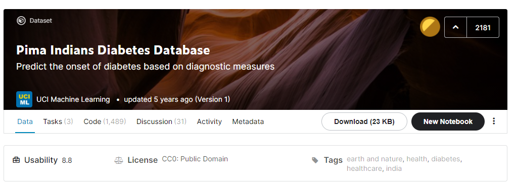Click the Download (23 KB) button
The height and width of the screenshot is (186, 516).
tap(364, 121)
